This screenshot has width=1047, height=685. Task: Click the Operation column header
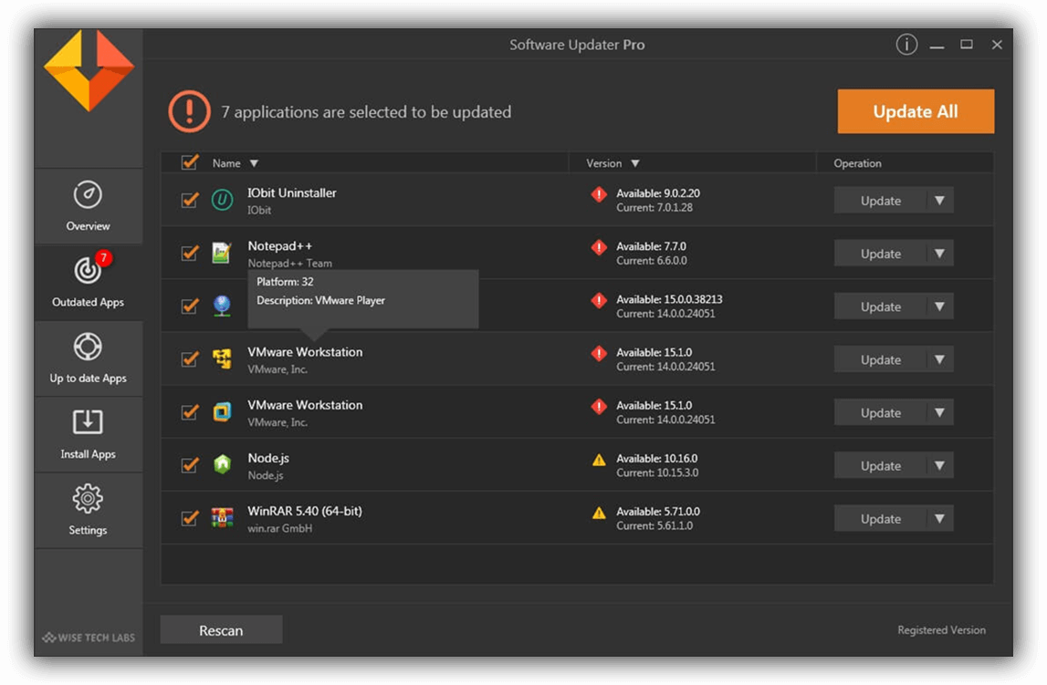tap(857, 163)
